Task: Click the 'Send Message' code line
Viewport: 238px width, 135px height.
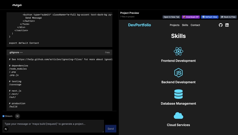Action: coord(33,18)
